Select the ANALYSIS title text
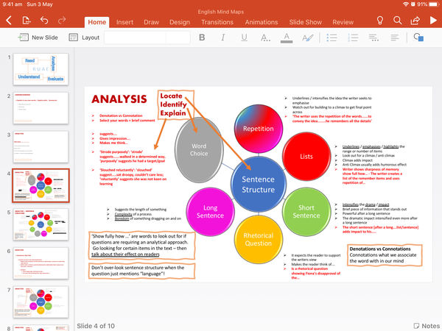The image size is (442, 331). tap(119, 99)
